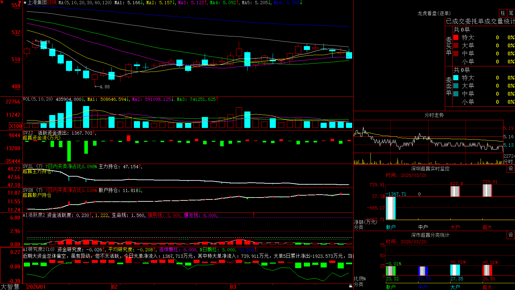Click the blue 中户 ratio bar at 22.53
Screen dimensions: 515x290
pyautogui.click(x=423, y=271)
